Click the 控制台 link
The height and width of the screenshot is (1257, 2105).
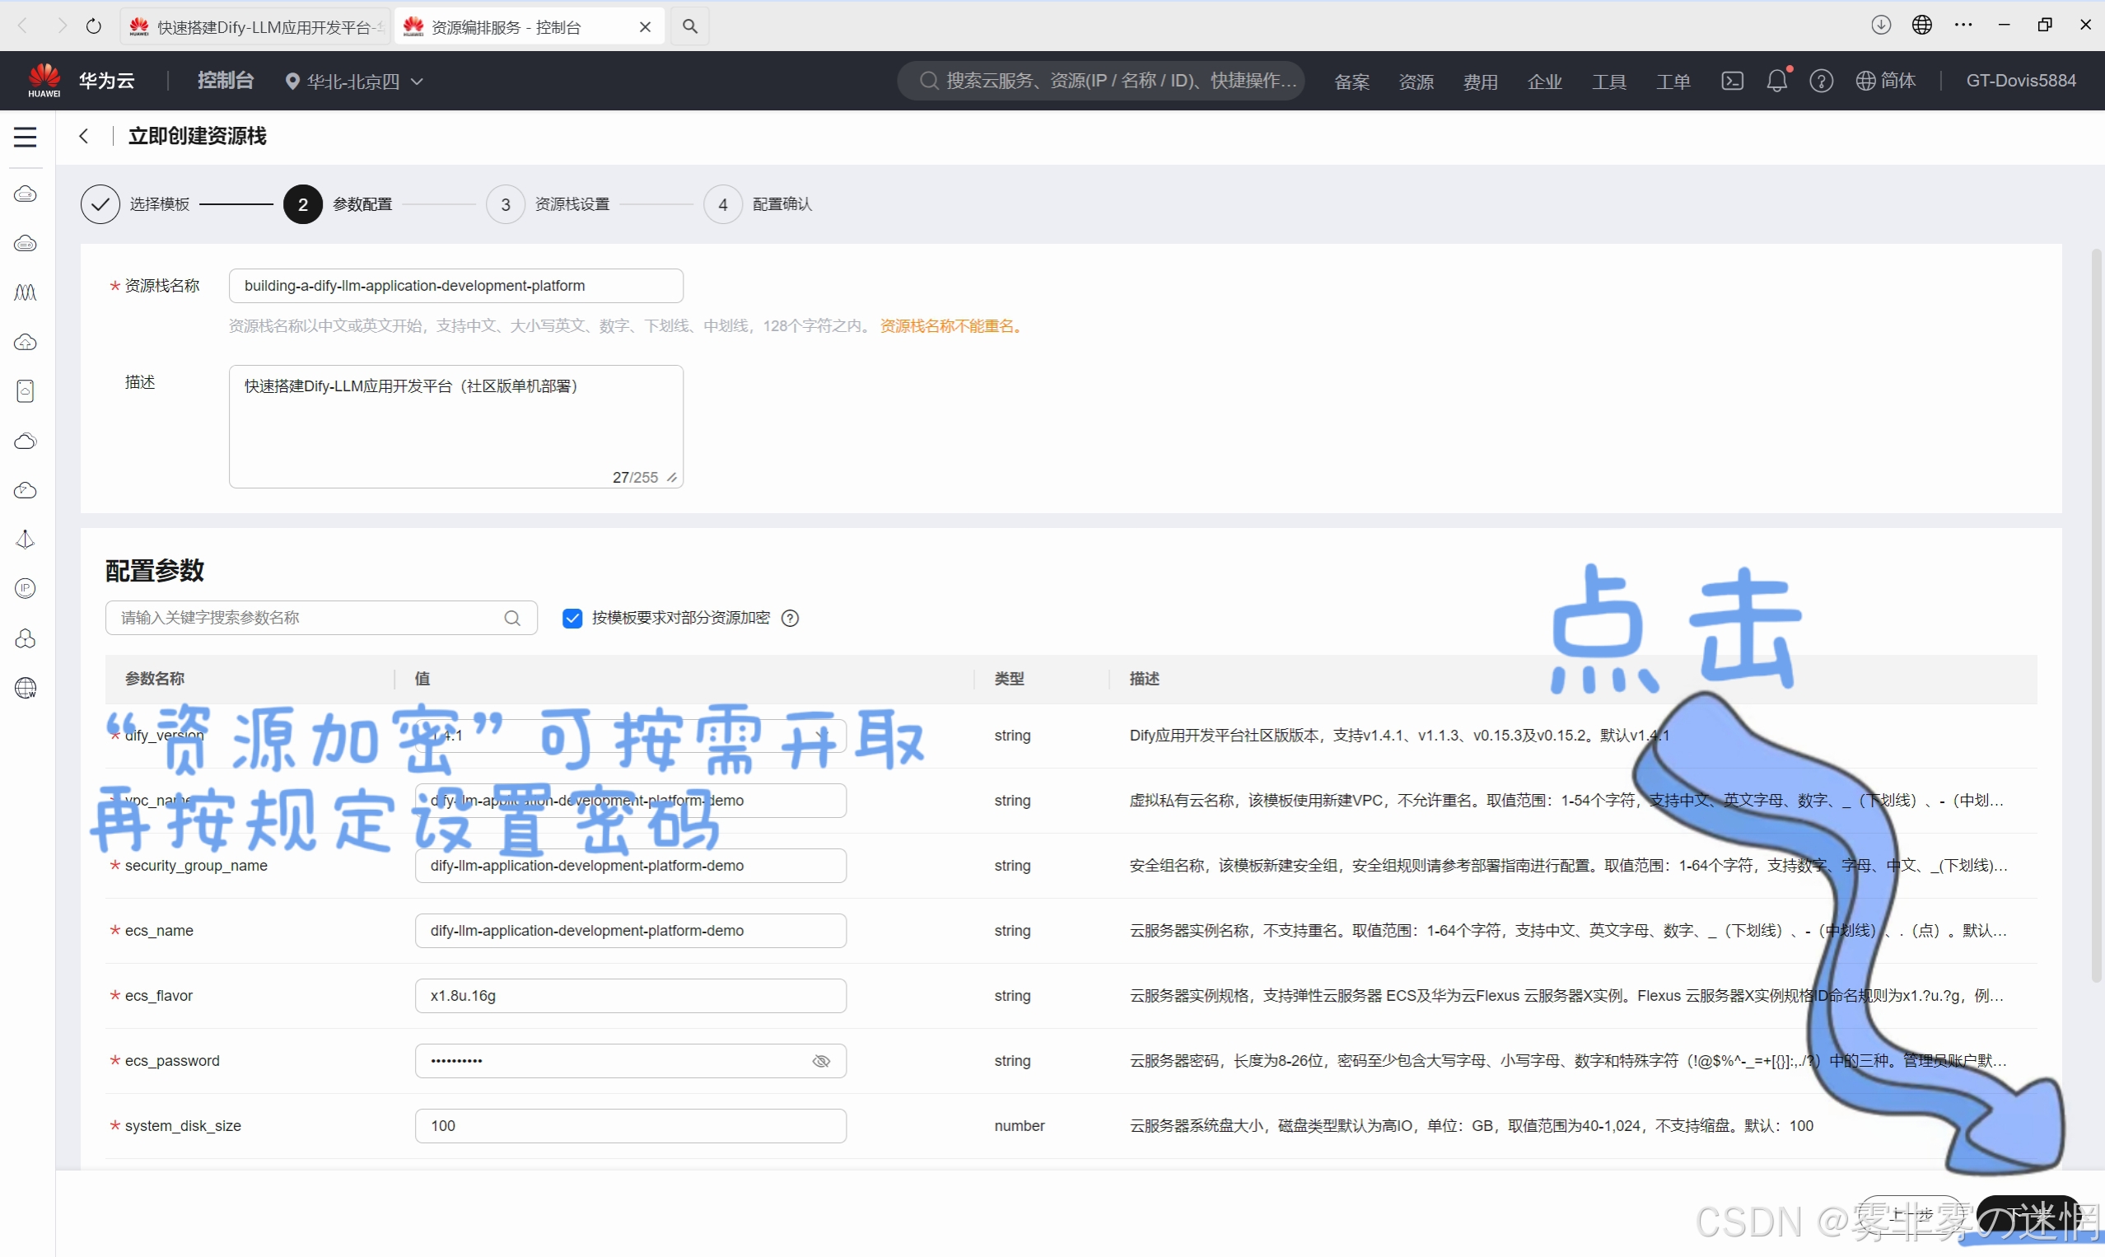[x=225, y=81]
